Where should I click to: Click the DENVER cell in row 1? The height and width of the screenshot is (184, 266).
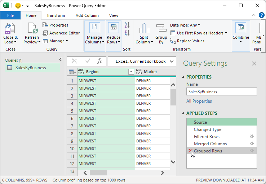tap(152, 81)
